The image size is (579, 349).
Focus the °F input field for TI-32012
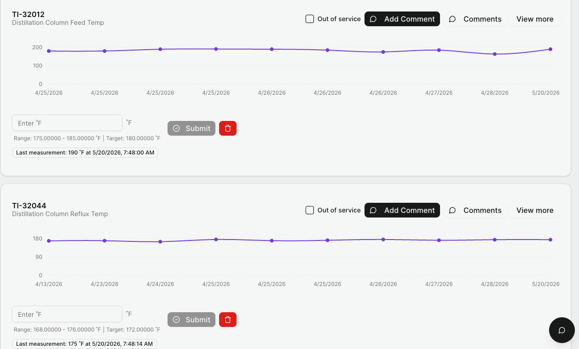[67, 123]
